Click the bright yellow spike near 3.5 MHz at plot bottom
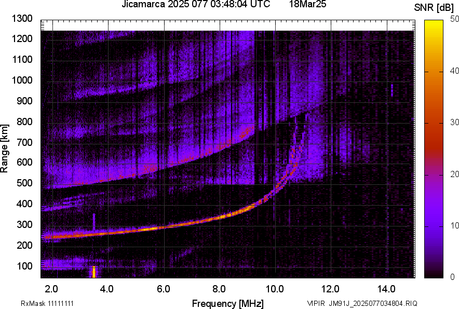 pyautogui.click(x=93, y=272)
